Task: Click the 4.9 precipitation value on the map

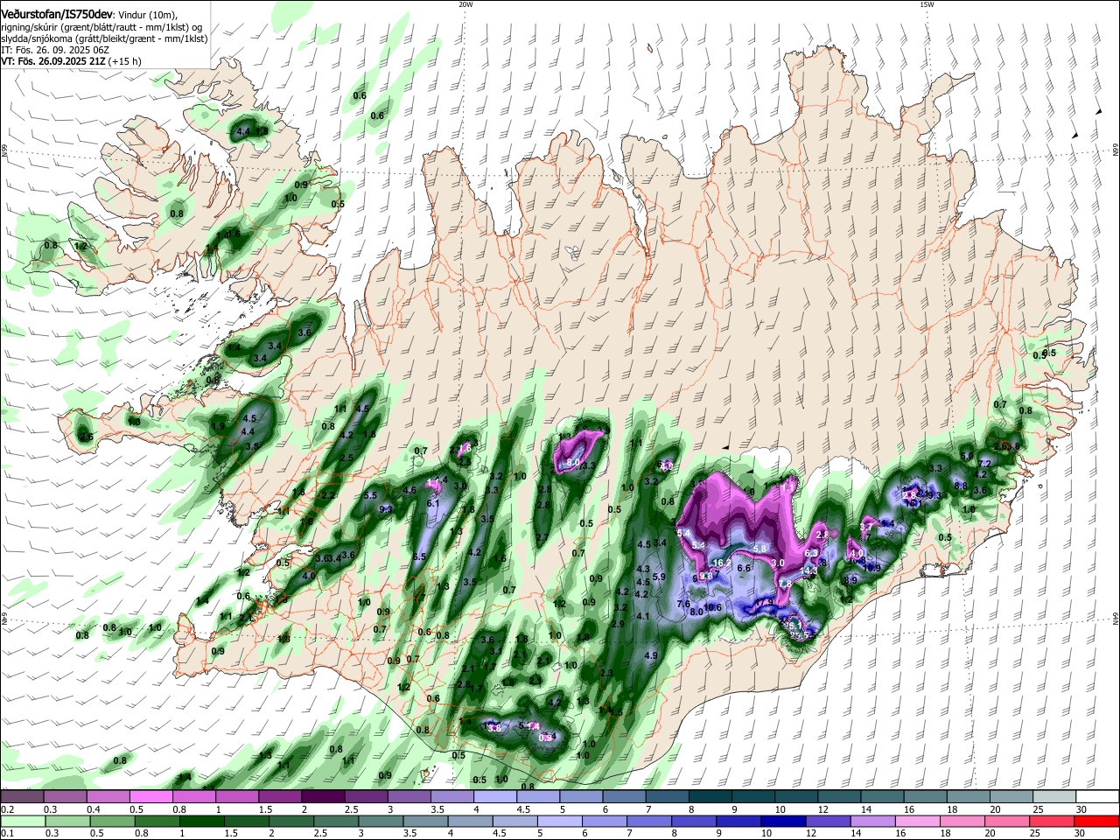Action: tap(650, 655)
